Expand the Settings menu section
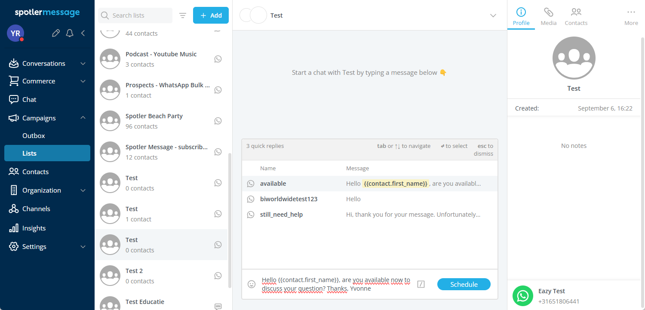 click(x=83, y=247)
